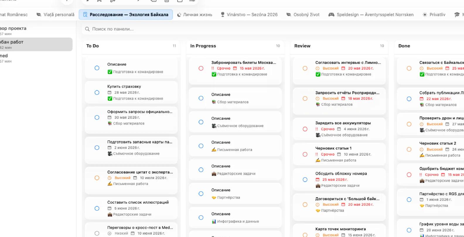Mark To Do Описание task as complete

(x=97, y=68)
